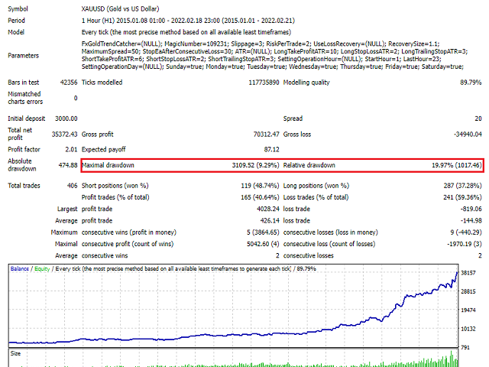Click the 38157 axis label on chart
Screen dimensions: 489x367
468,273
